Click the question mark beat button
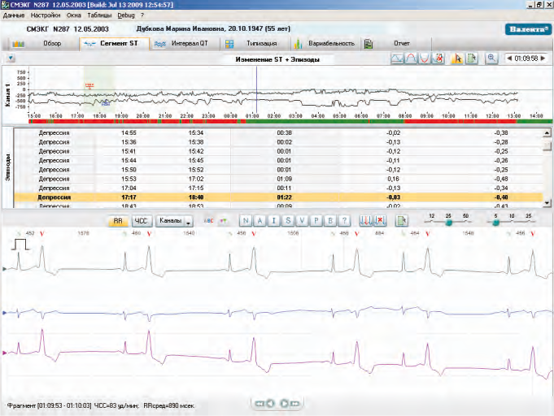This screenshot has height=416, width=554. tap(342, 221)
